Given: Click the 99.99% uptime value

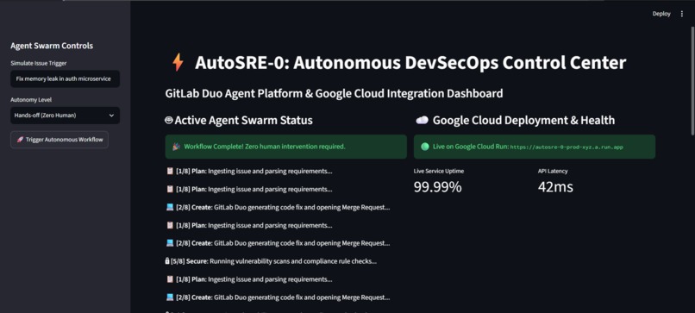Looking at the screenshot, I should 437,186.
